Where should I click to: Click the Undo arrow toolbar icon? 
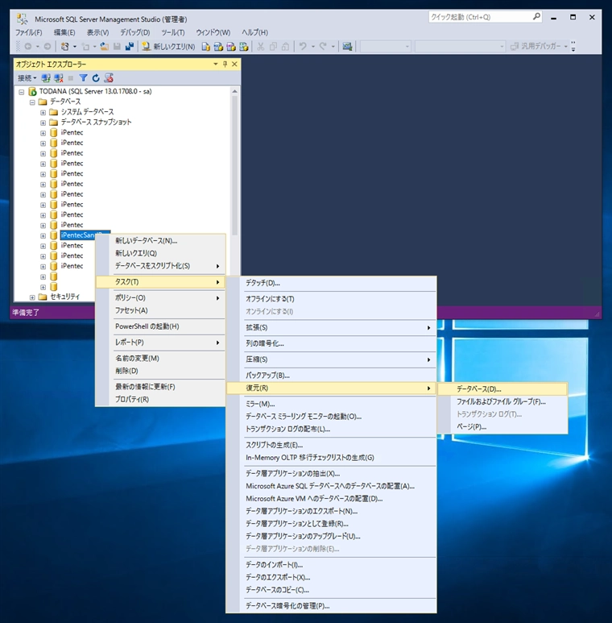(x=303, y=47)
